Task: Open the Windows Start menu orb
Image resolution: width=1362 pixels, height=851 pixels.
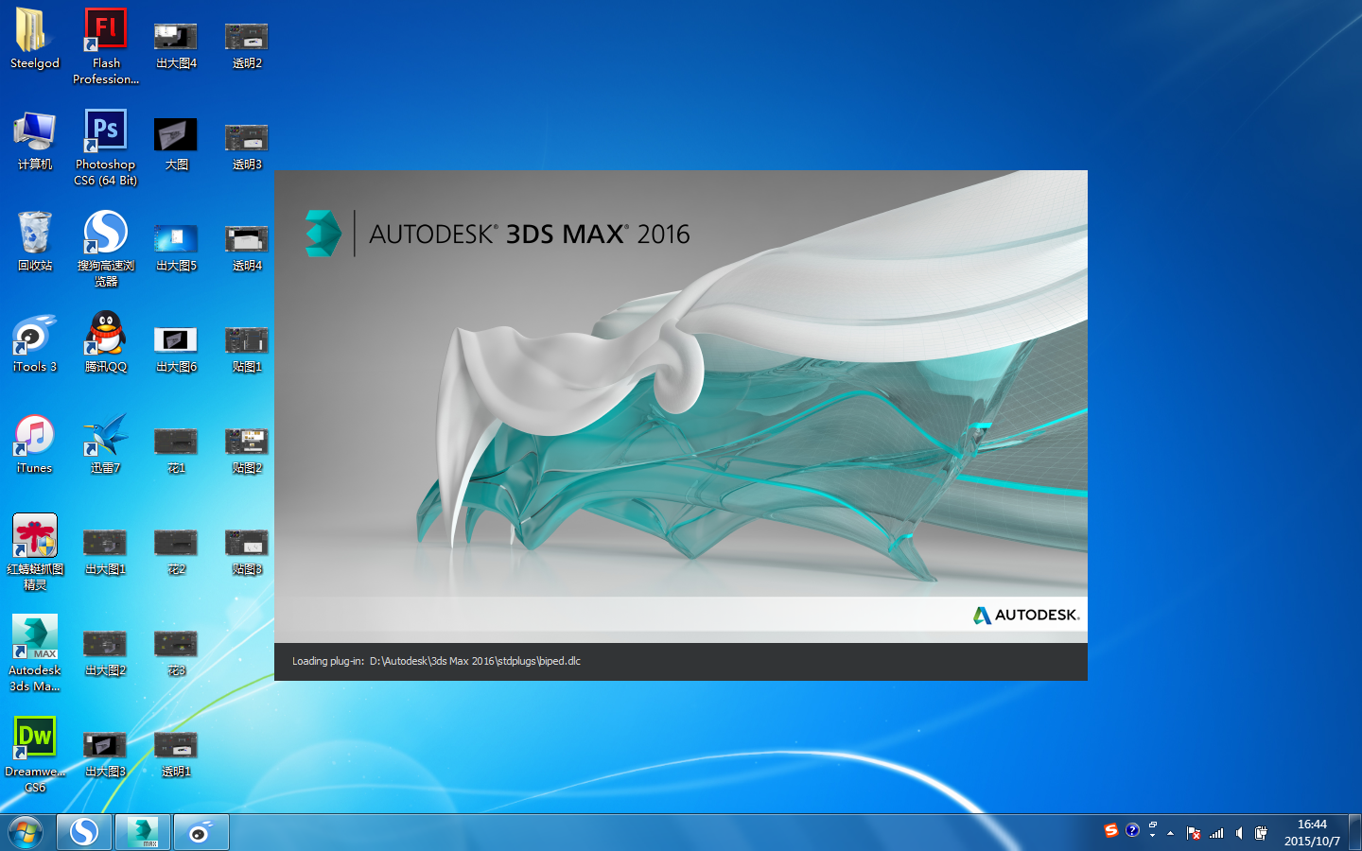Action: tap(26, 832)
